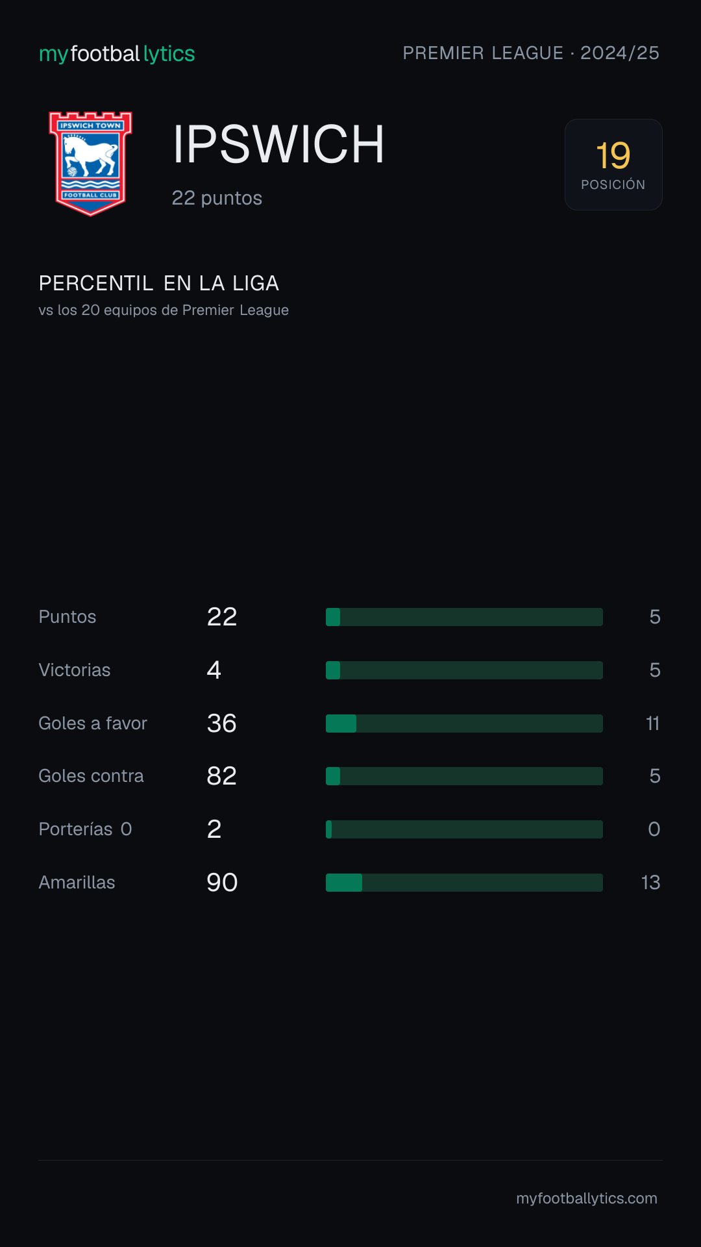Click the Goles contra percentile bar
Viewport: 701px width, 1247px height.
tap(464, 776)
